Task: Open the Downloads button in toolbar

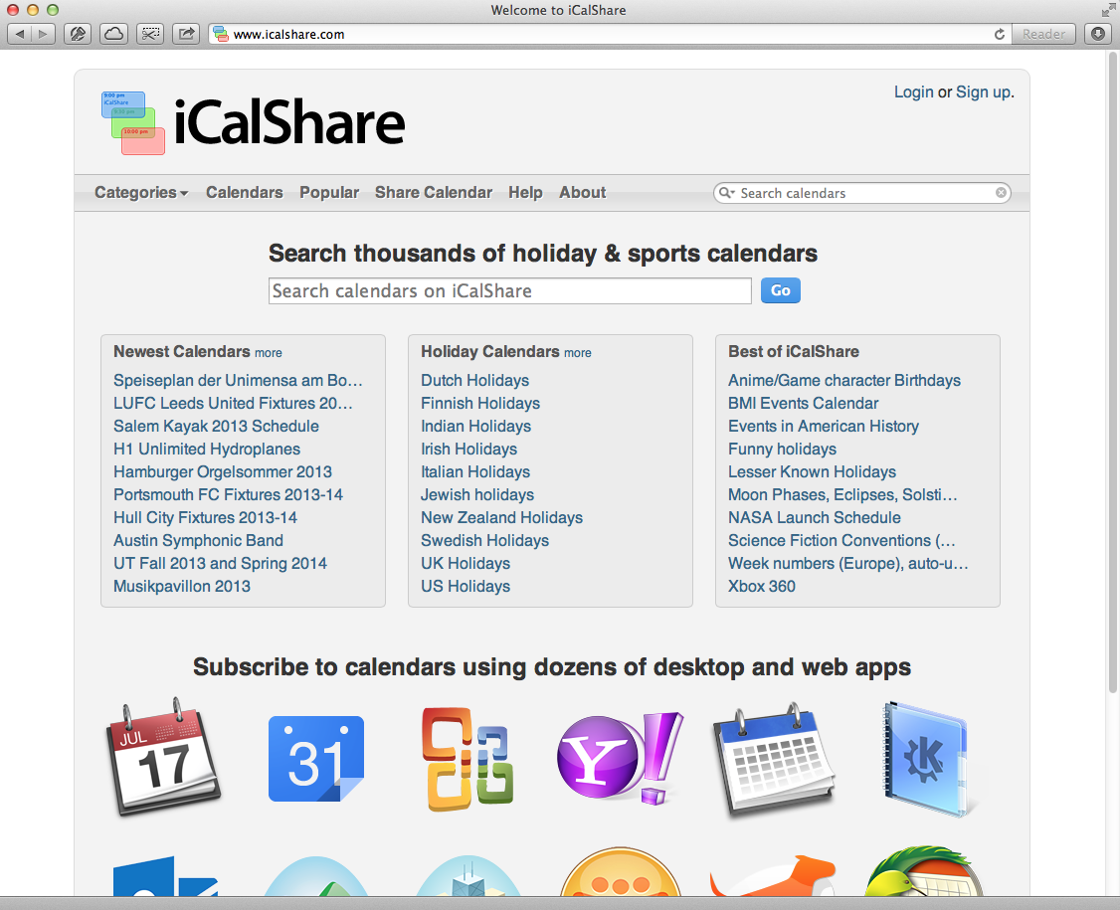Action: pos(1098,34)
